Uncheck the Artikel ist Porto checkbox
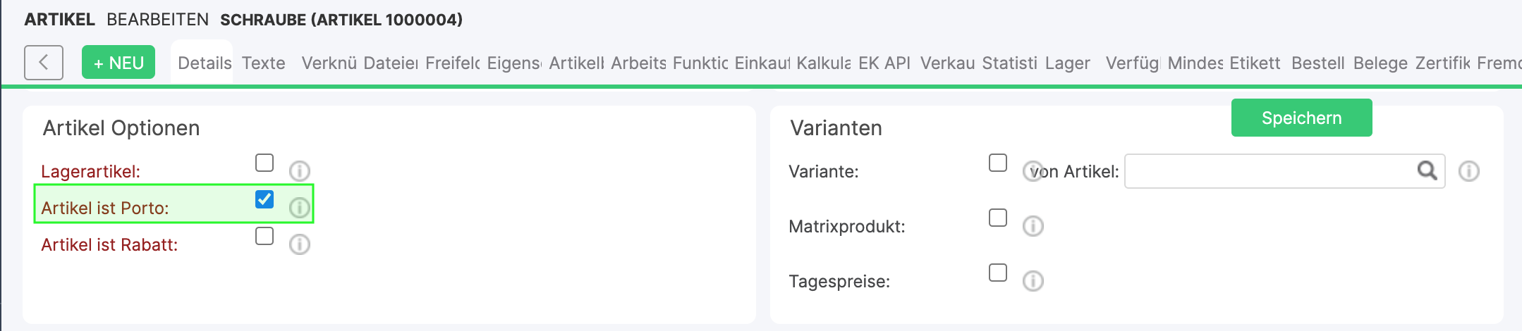Screen dimensions: 1522x331 point(264,199)
